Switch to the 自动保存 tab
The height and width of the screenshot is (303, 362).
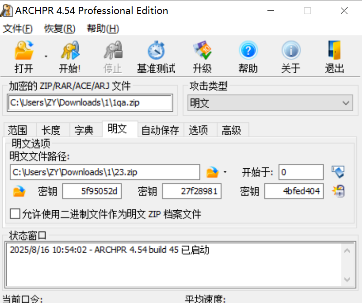point(160,130)
